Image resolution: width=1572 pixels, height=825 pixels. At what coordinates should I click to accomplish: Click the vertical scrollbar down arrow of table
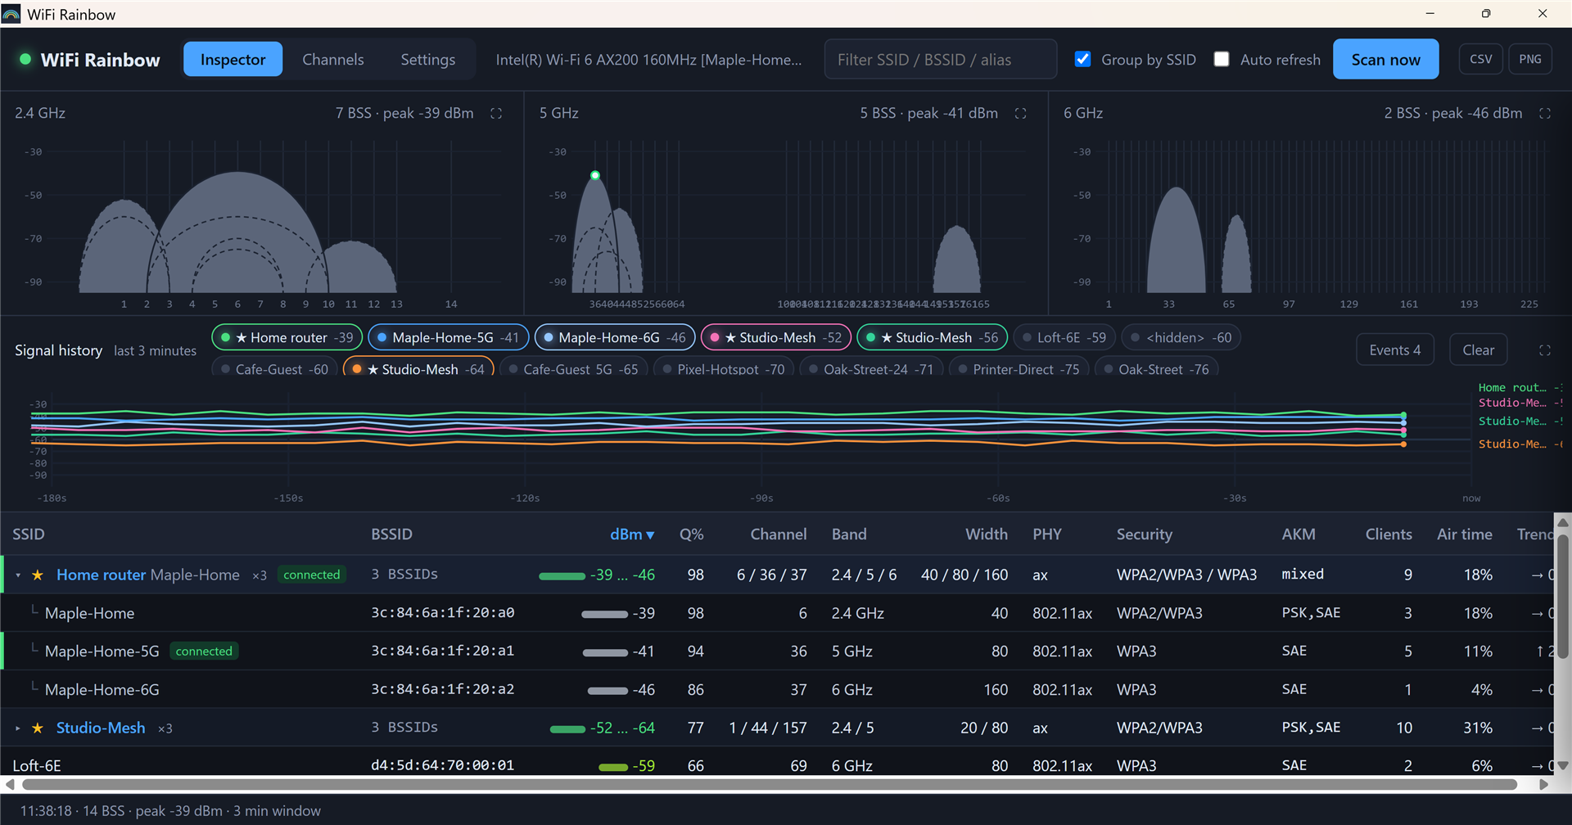click(x=1562, y=766)
